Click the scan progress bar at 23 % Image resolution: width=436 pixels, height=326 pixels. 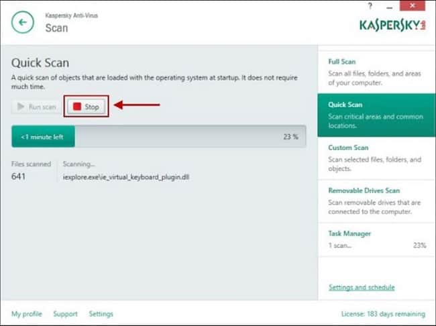point(159,137)
